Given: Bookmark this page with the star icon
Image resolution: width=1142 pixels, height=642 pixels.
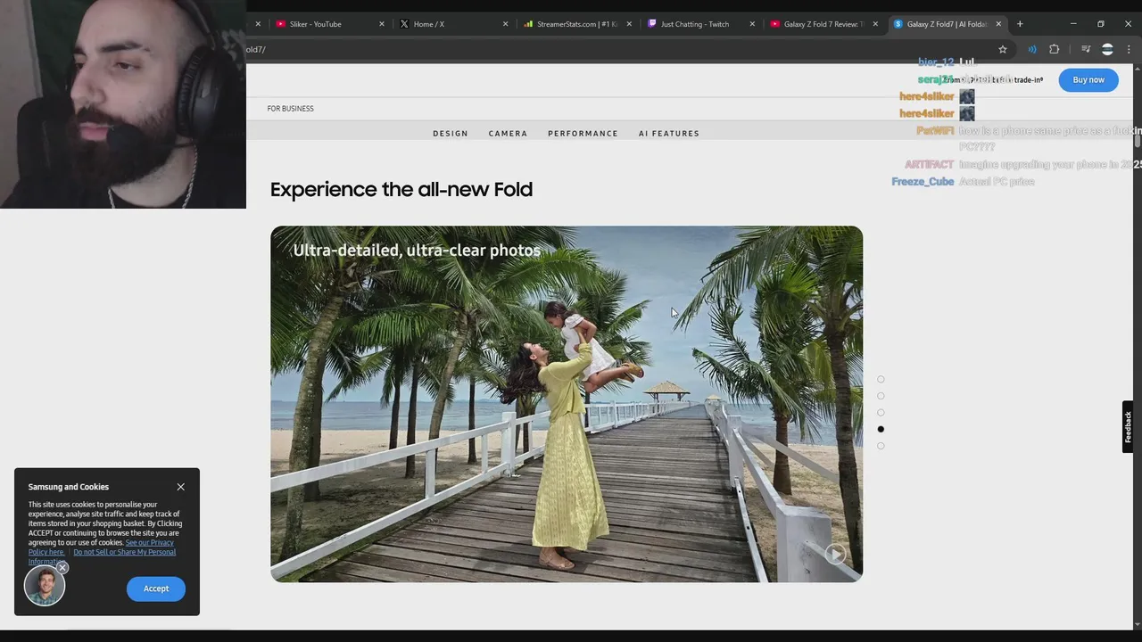Looking at the screenshot, I should point(1003,49).
